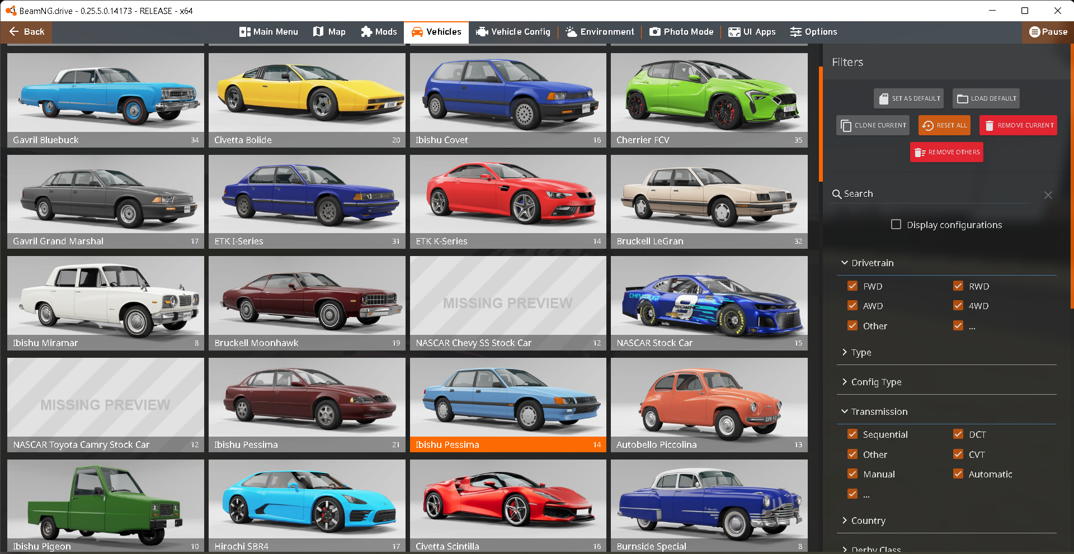This screenshot has width=1074, height=554.
Task: Click the Map icon in top bar
Action: 318,32
